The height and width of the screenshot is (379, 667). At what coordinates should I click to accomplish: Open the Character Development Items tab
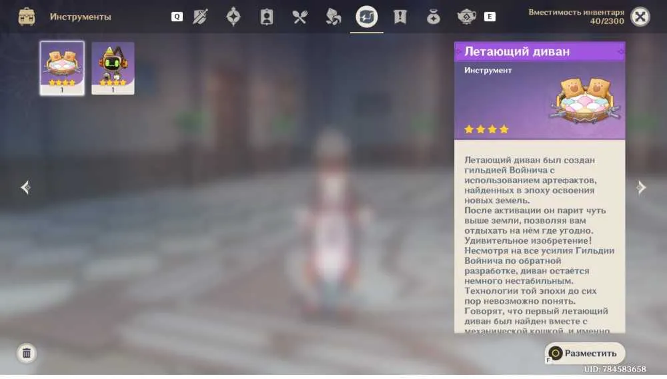(x=267, y=17)
